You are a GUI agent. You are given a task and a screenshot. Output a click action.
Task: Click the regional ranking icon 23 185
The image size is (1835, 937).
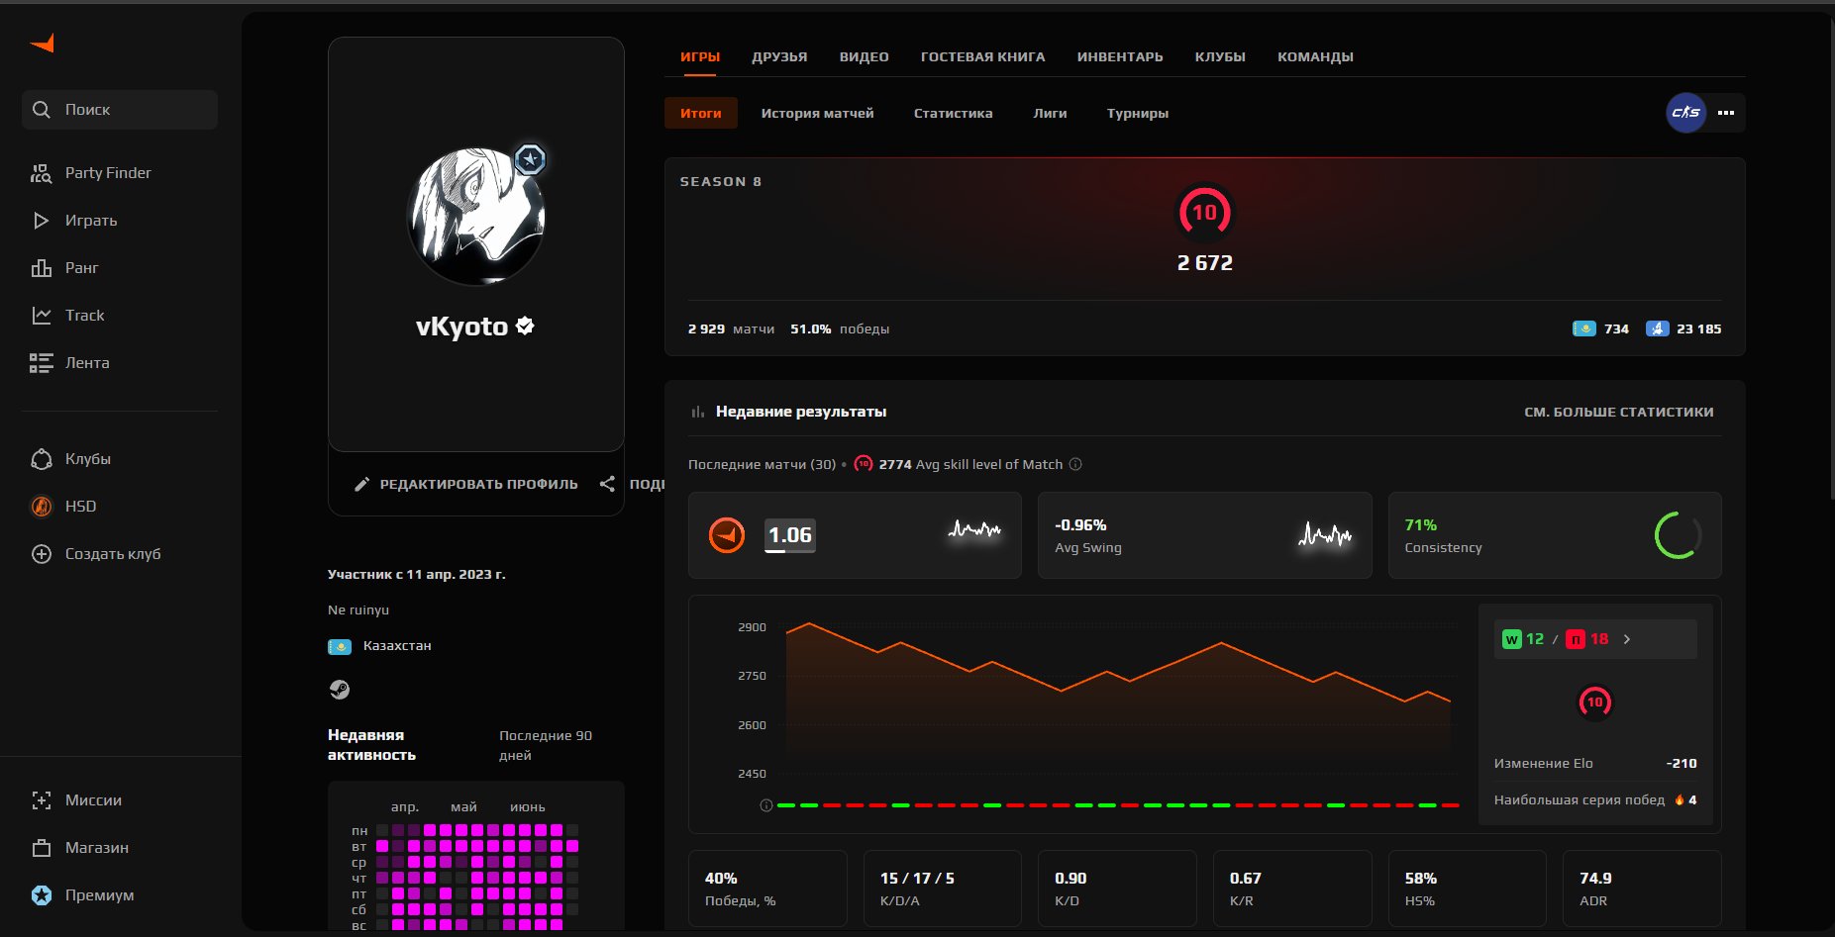pos(1658,328)
